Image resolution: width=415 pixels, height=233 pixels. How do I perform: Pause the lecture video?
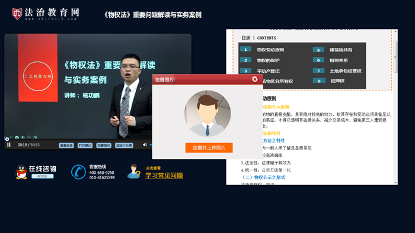pos(9,145)
